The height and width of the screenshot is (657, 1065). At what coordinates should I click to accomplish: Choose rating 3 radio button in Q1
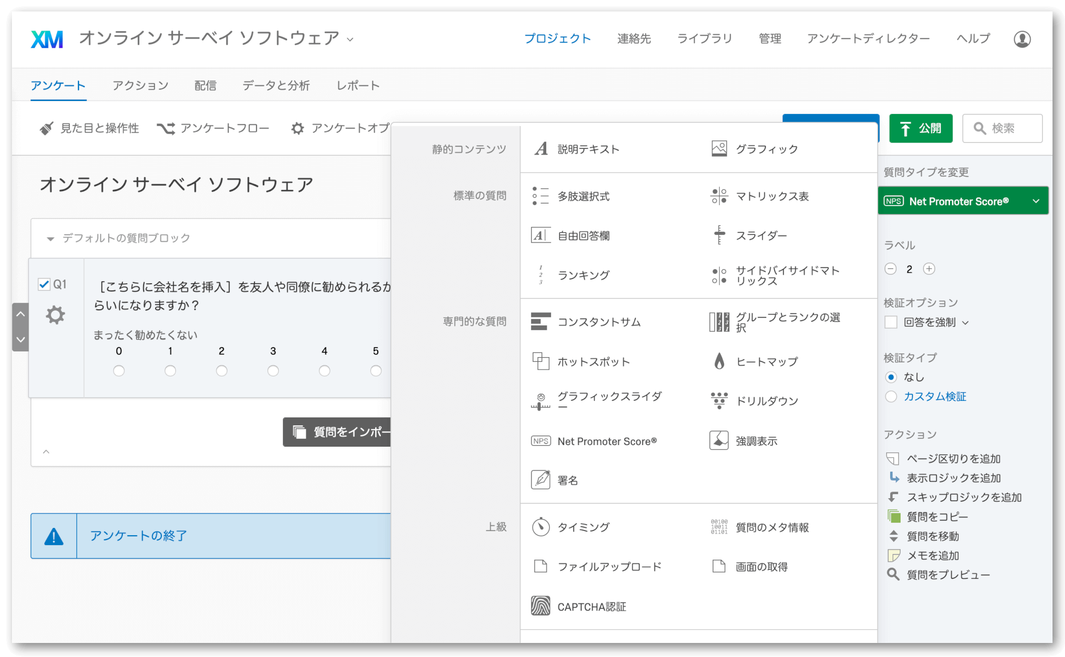coord(273,371)
